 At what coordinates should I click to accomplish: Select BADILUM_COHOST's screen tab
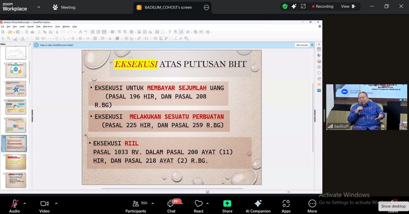point(168,7)
